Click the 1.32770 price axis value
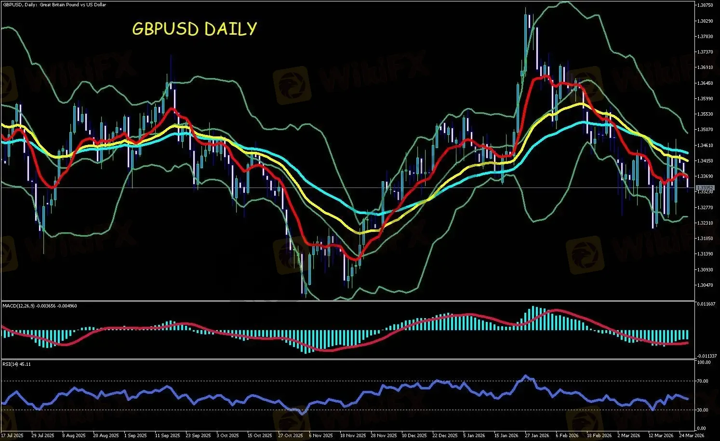Image resolution: width=720 pixels, height=441 pixels. 704,208
